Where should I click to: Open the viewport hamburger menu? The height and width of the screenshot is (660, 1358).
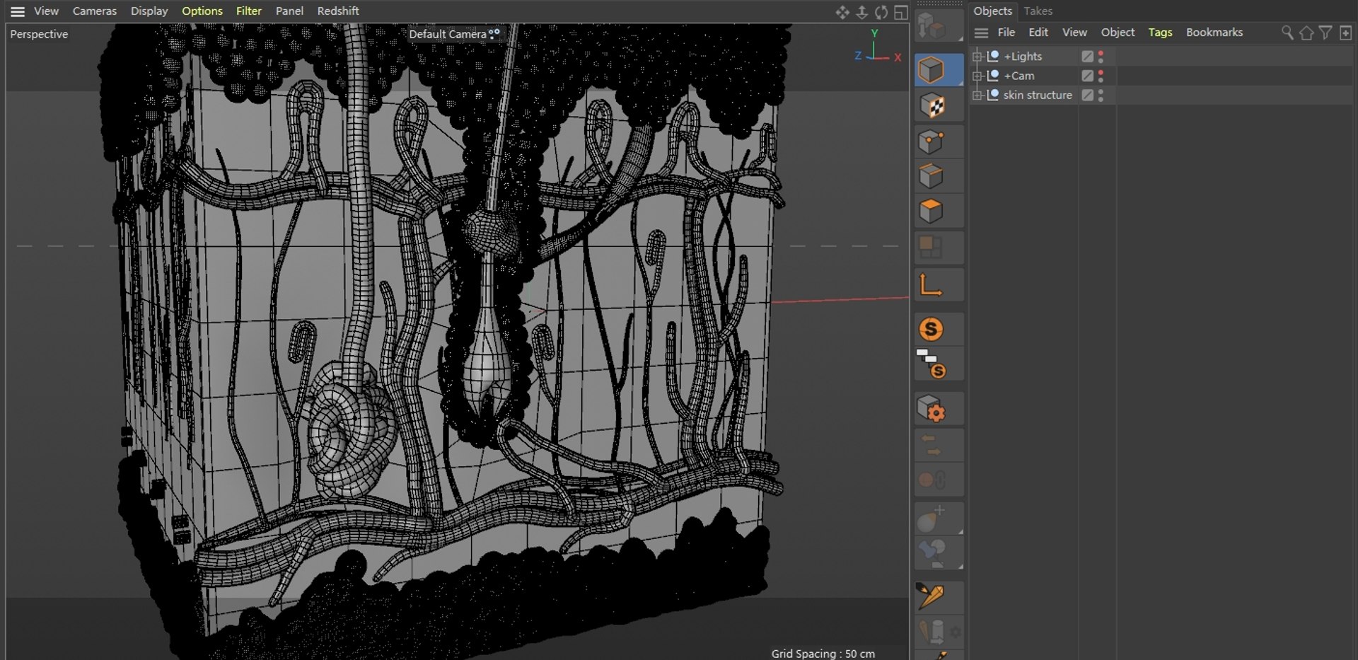click(18, 11)
